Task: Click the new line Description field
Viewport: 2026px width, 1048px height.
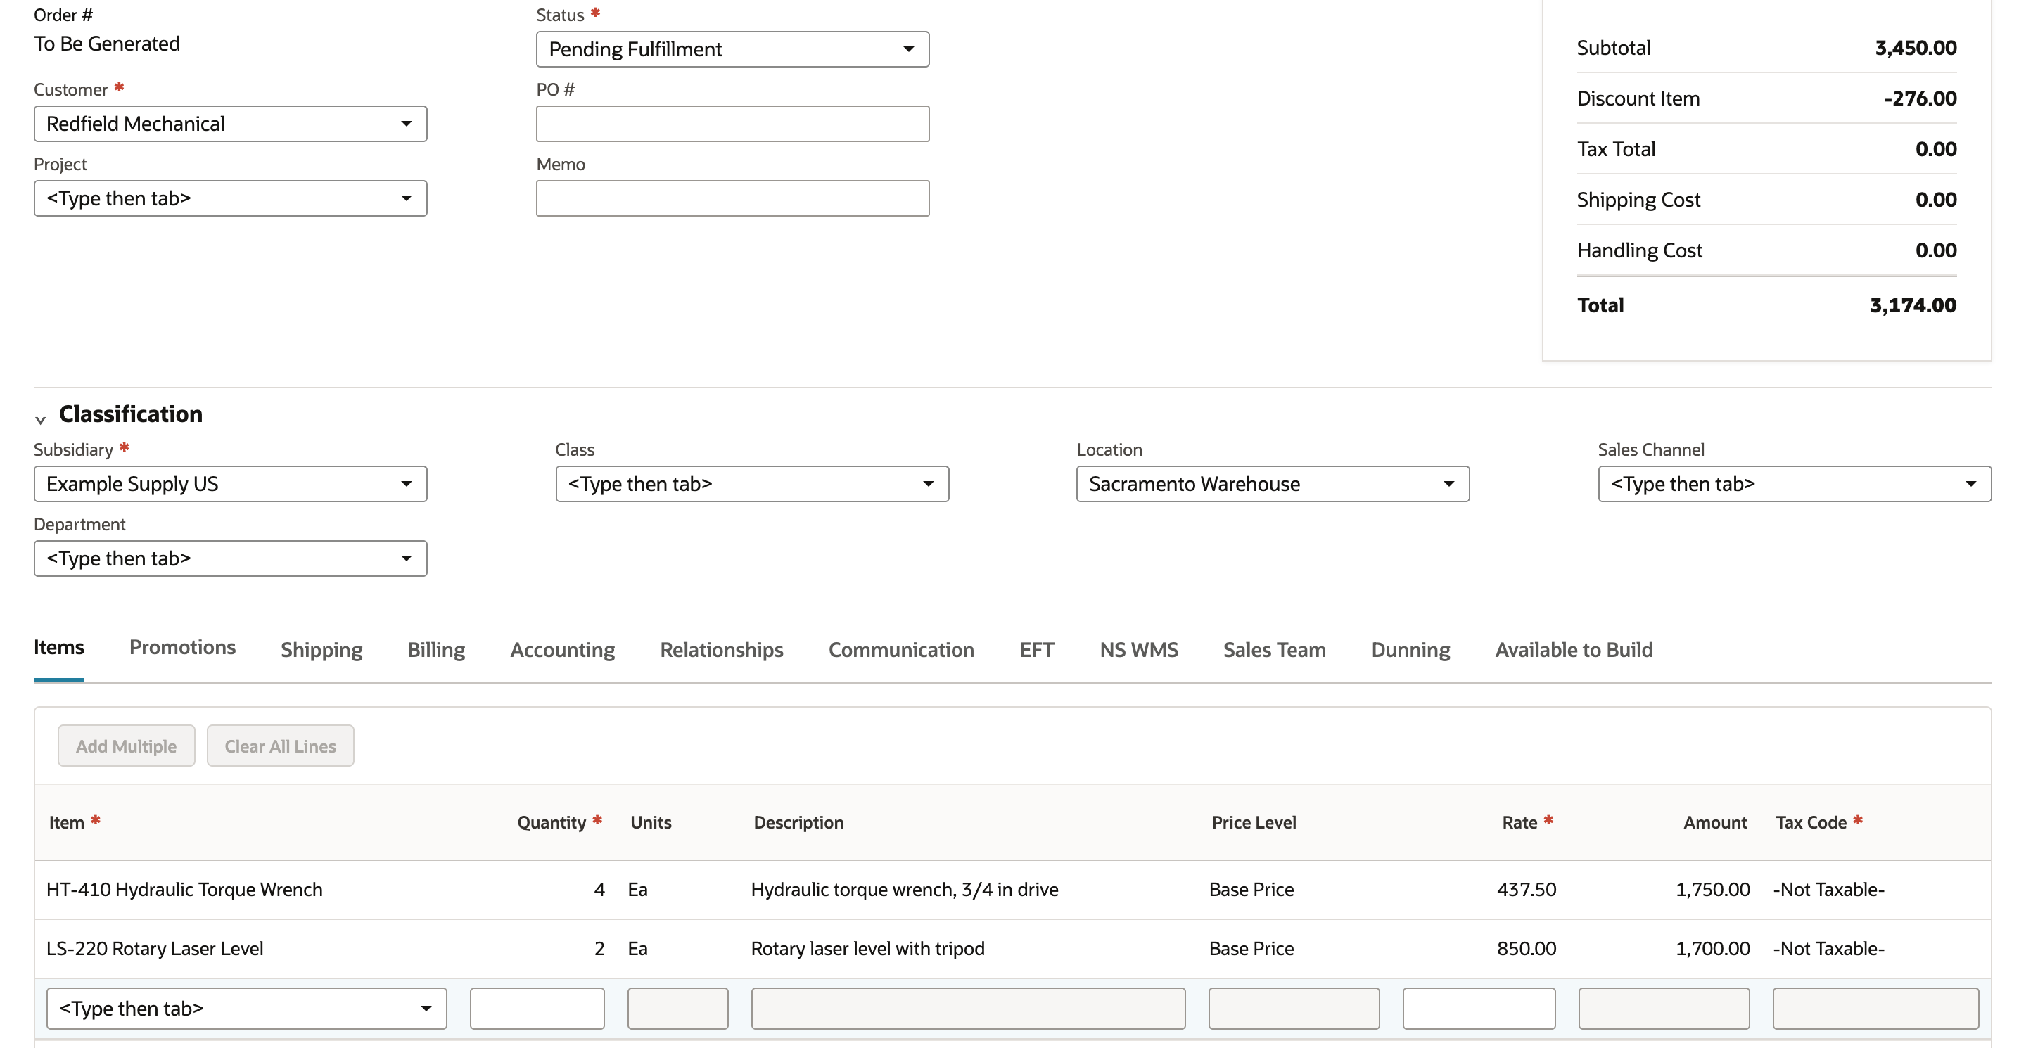Action: (967, 1008)
